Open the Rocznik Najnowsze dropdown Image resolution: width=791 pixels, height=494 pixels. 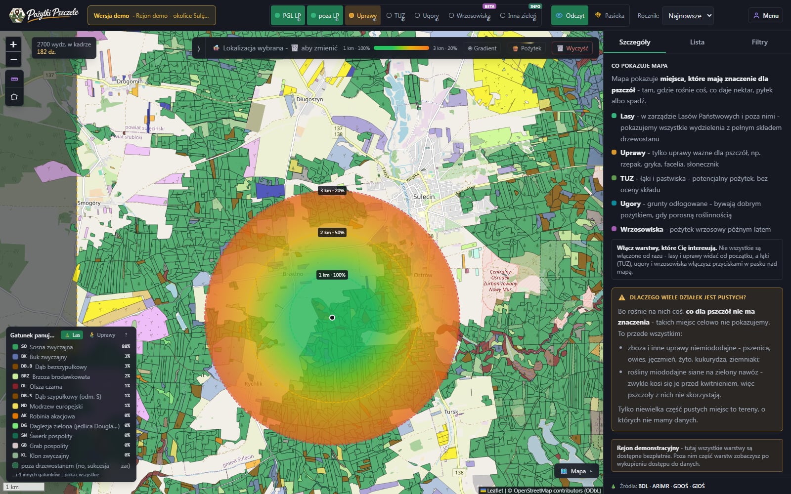click(x=688, y=15)
